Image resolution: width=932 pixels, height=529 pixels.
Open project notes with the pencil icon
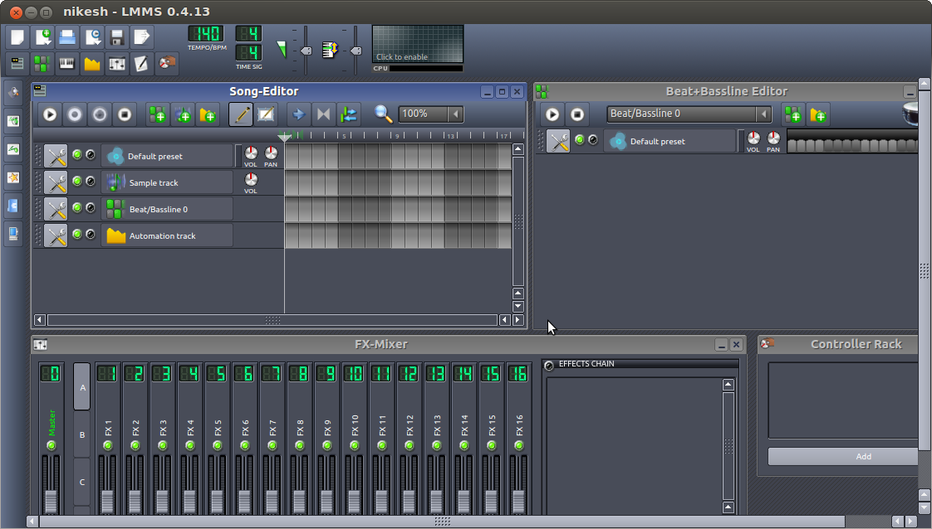(141, 63)
